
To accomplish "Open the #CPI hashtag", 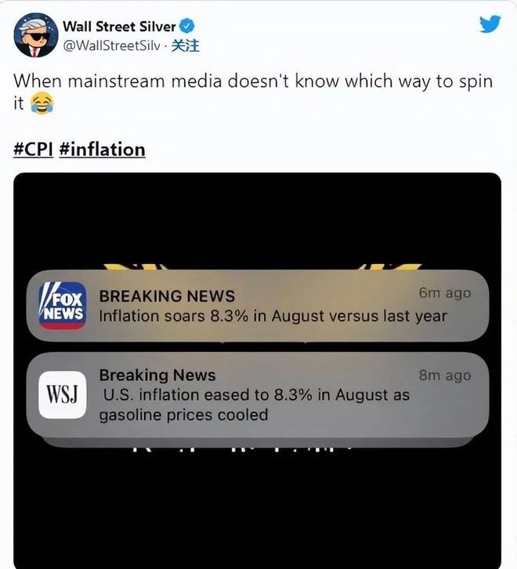I will click(33, 149).
